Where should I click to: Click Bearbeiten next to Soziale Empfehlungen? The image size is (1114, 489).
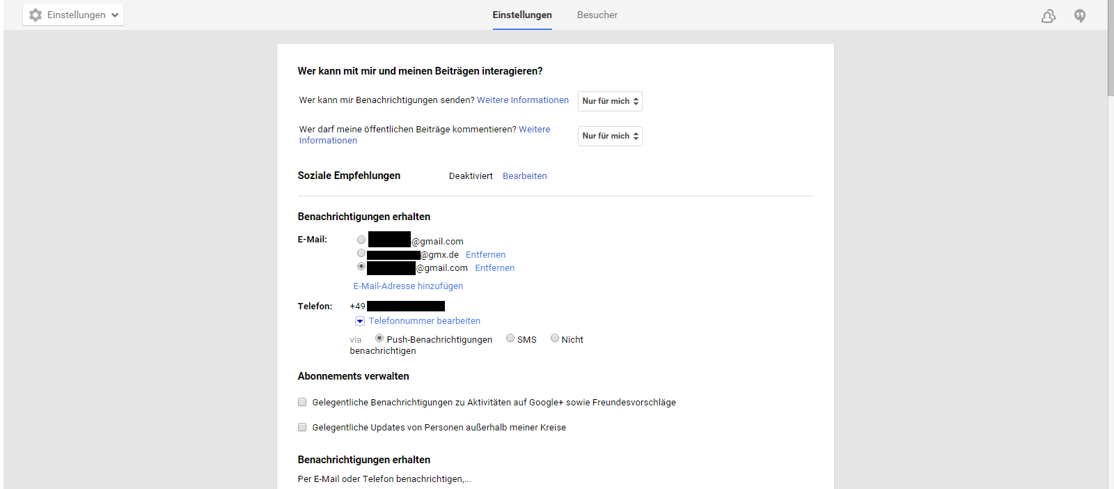[x=524, y=176]
